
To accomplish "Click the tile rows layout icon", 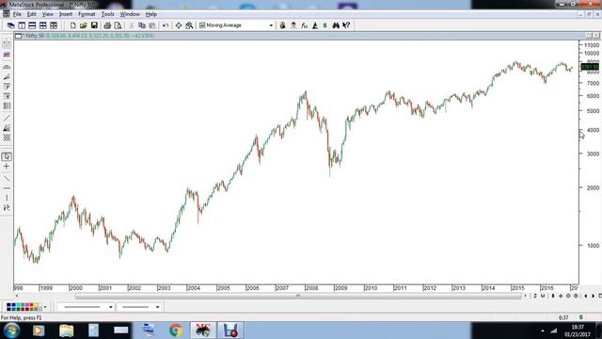I will (32, 25).
